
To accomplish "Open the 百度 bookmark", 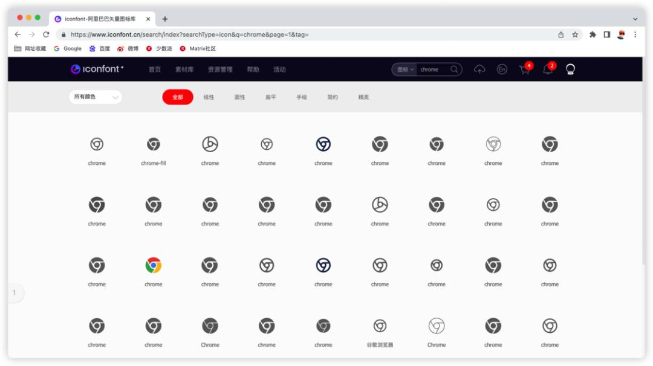I will (x=100, y=49).
